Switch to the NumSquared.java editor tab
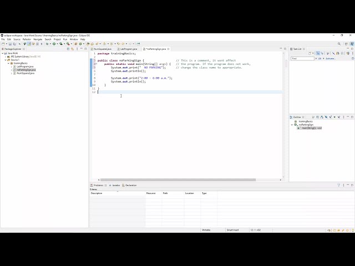This screenshot has width=355, height=266. 102,49
